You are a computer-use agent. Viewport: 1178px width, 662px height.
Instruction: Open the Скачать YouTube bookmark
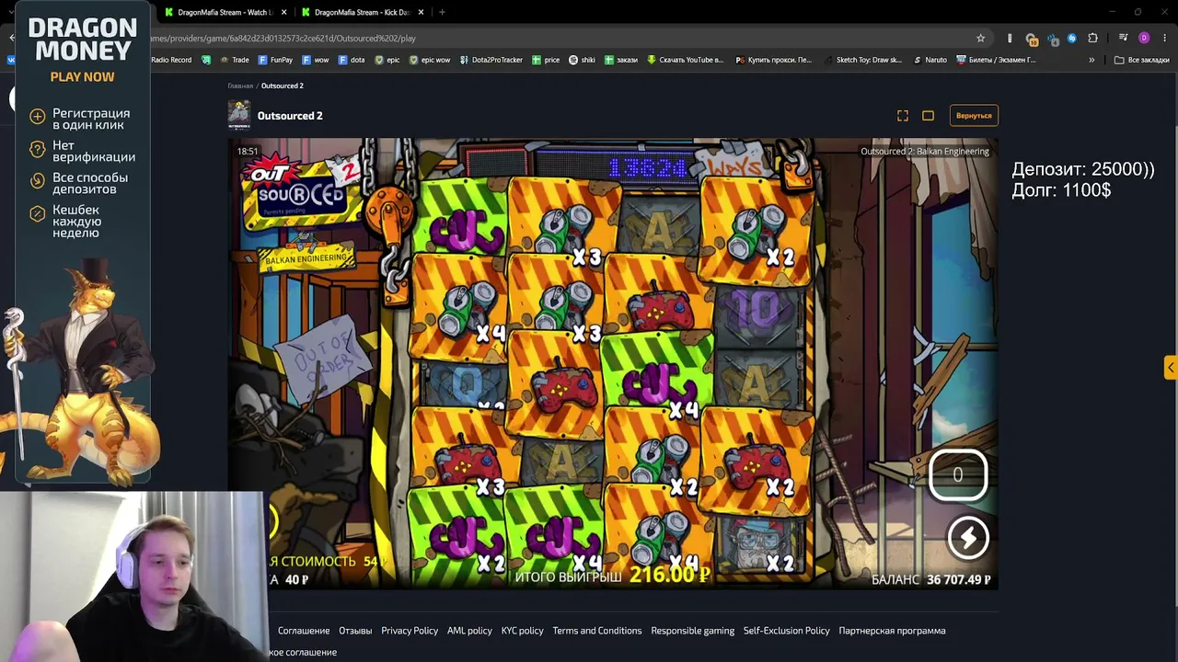(x=686, y=60)
